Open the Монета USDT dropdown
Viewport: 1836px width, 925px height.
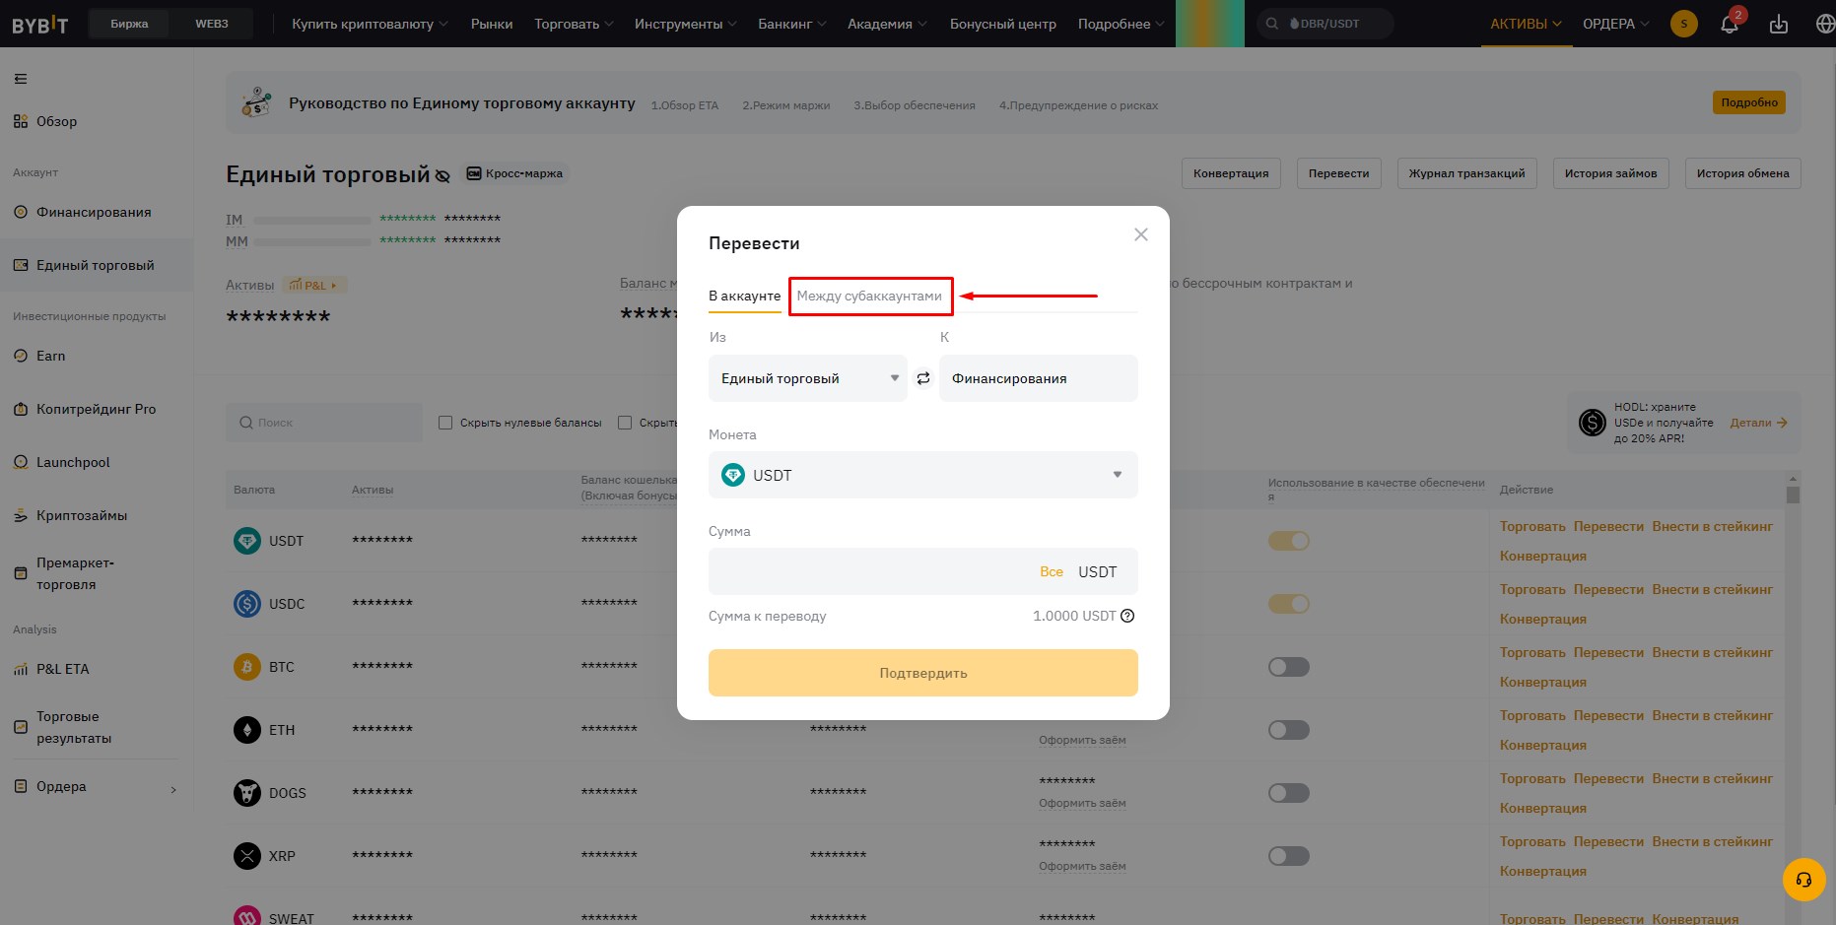point(923,475)
